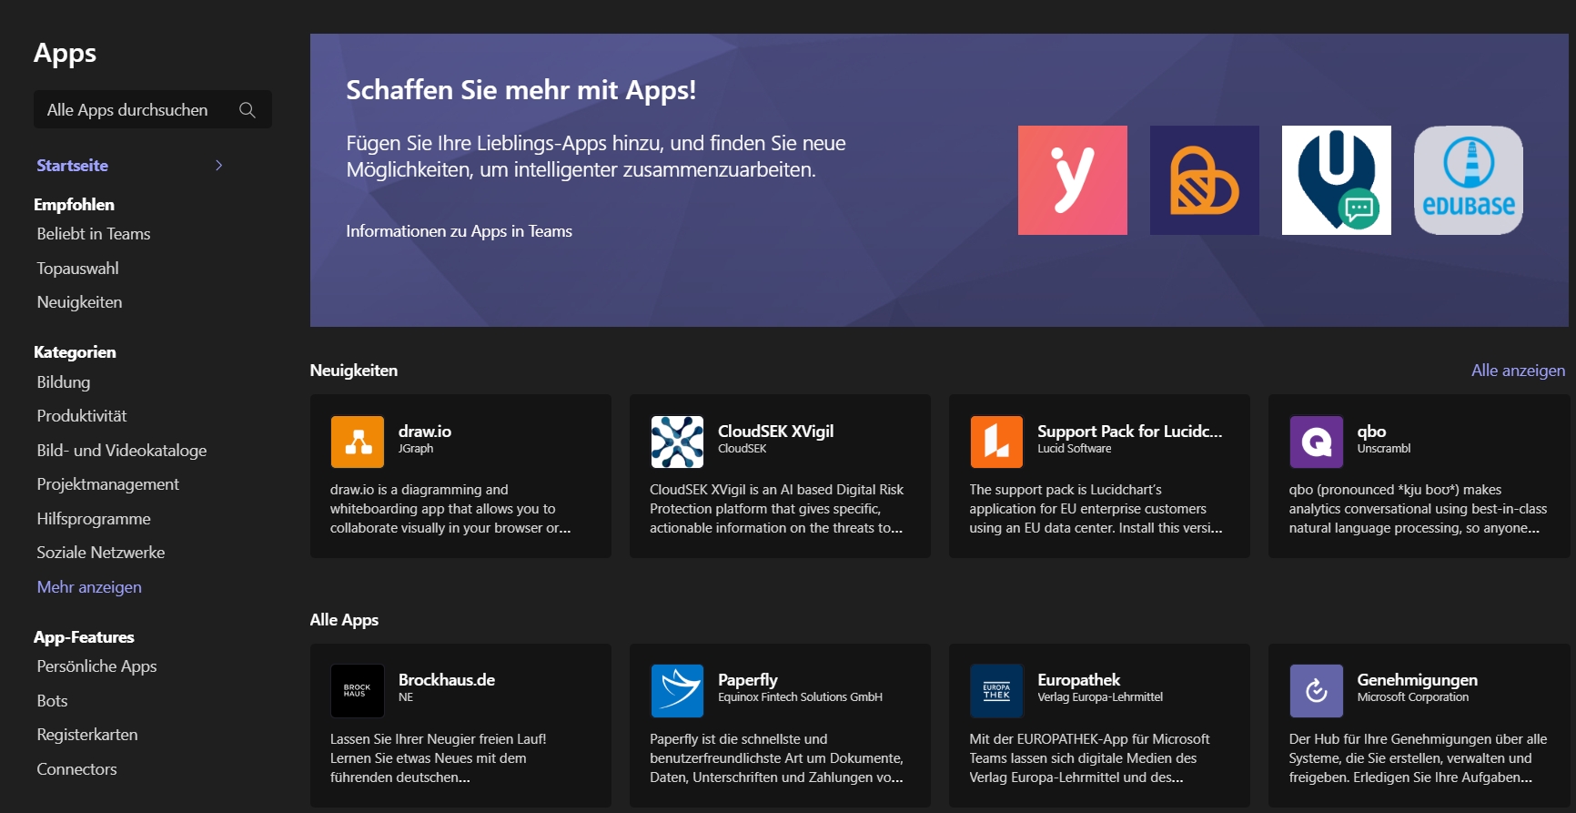This screenshot has width=1576, height=813.
Task: Click the Microsoft Corporation publisher name
Action: coord(1412,697)
